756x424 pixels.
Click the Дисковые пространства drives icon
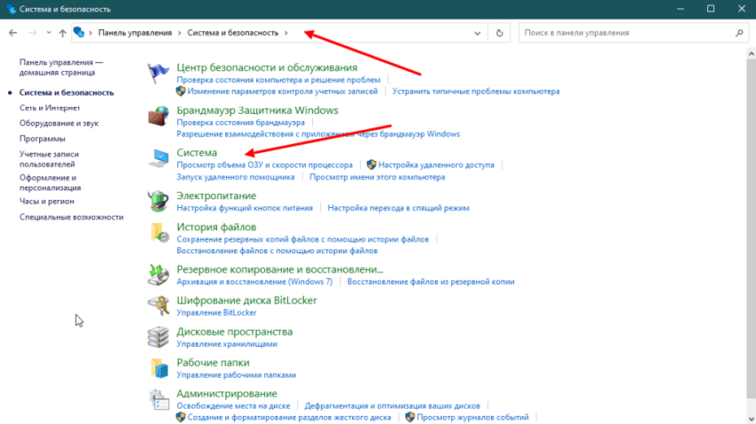click(x=158, y=337)
